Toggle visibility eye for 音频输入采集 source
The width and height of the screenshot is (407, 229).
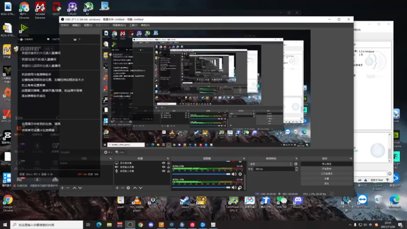[163, 171]
